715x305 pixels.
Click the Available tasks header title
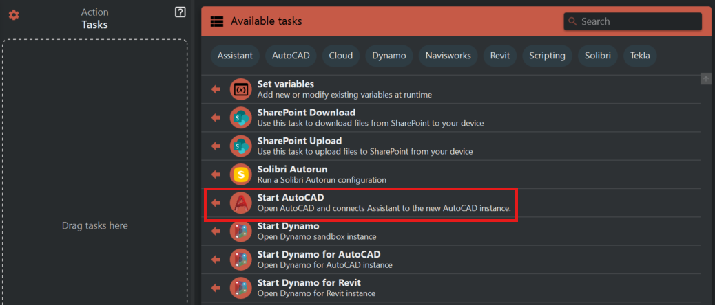267,21
